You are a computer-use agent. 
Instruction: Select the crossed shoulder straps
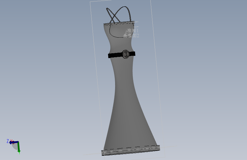click(x=119, y=15)
